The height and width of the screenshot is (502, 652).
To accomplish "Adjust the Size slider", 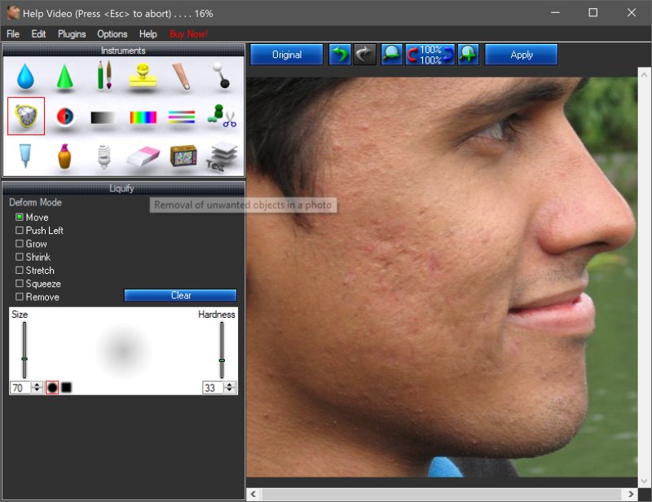I will tap(24, 350).
